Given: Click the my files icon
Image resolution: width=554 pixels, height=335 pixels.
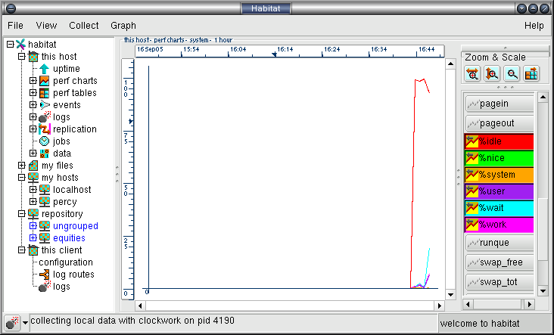Looking at the screenshot, I should pyautogui.click(x=33, y=165).
